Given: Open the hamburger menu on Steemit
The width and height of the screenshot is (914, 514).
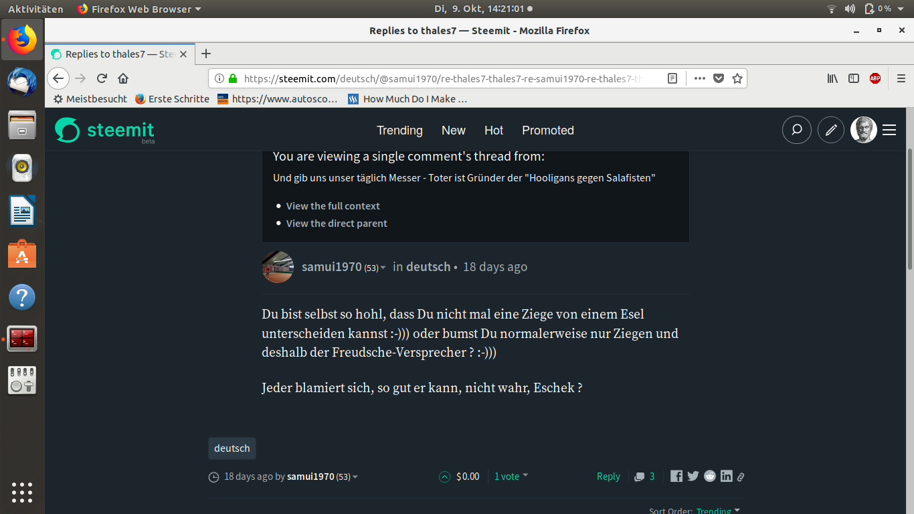Looking at the screenshot, I should coord(889,130).
